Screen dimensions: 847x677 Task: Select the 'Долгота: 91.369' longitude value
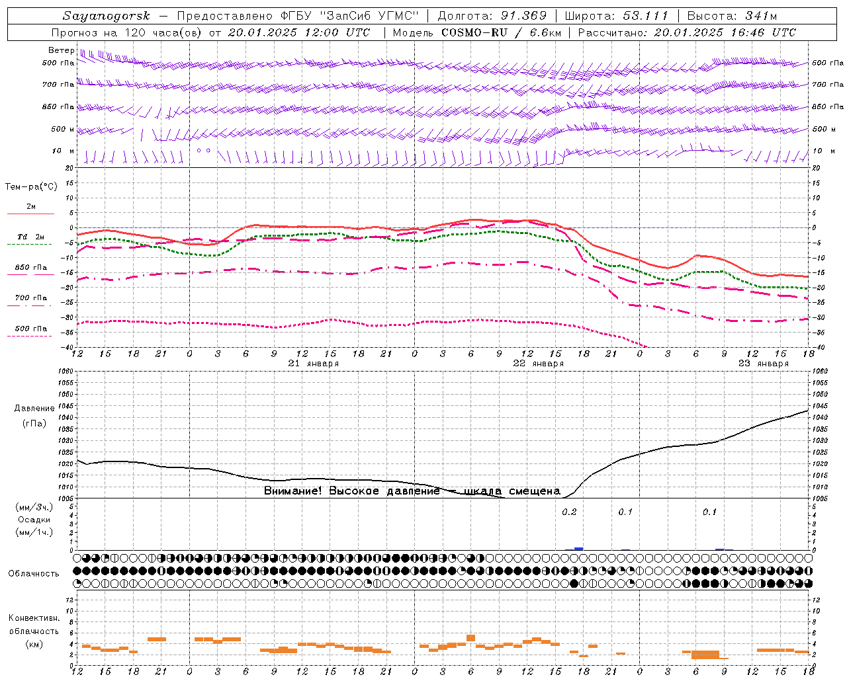tap(492, 16)
